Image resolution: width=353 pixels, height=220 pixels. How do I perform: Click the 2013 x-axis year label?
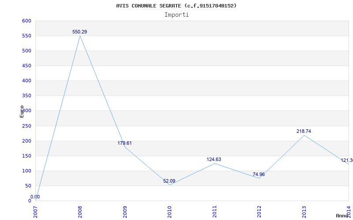[x=304, y=212]
